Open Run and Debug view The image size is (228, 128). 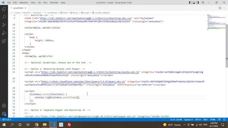pos(4,33)
